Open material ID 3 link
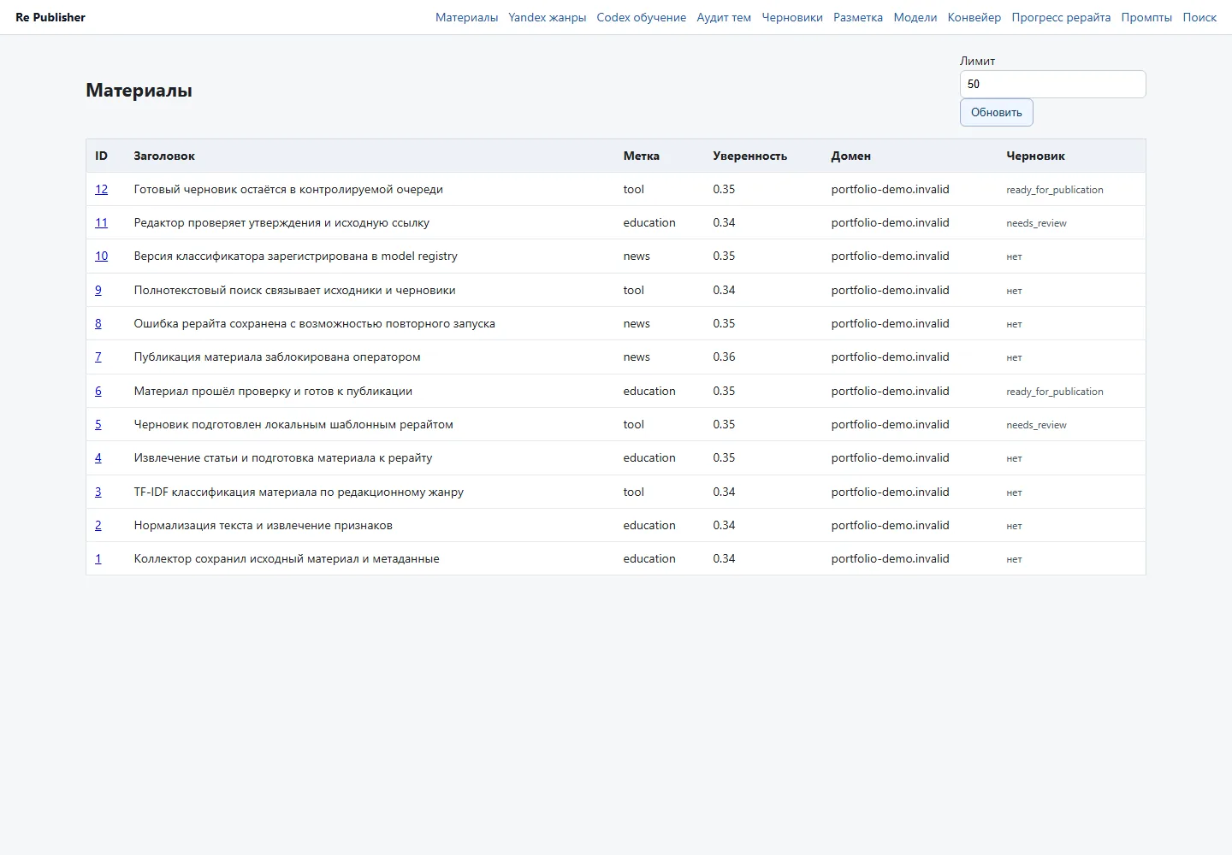Image resolution: width=1232 pixels, height=855 pixels. pos(98,492)
